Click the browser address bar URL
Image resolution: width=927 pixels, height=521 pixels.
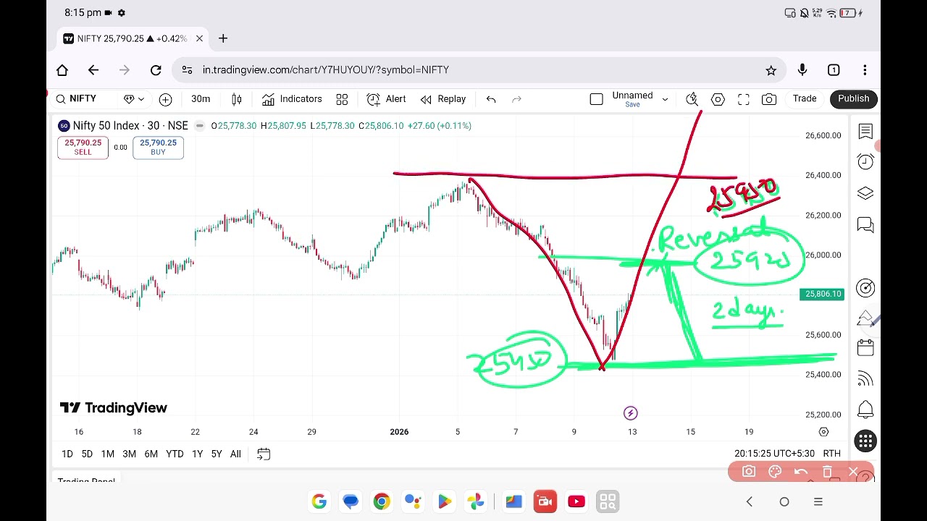click(x=326, y=70)
